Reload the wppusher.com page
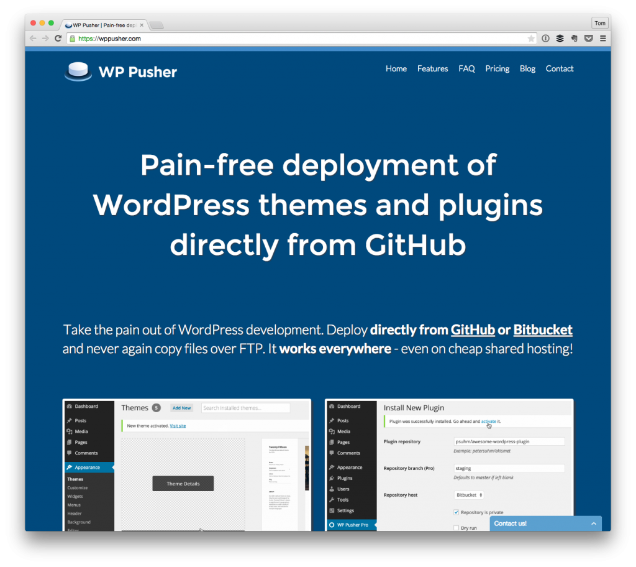The image size is (636, 567). coord(58,39)
